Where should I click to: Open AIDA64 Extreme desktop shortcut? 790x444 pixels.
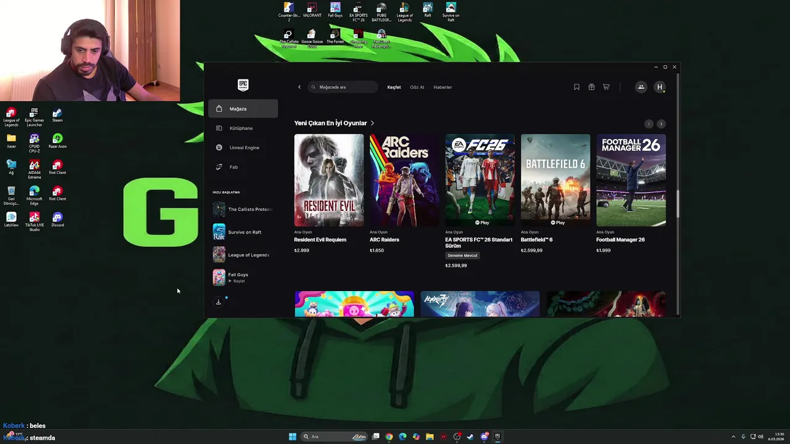pyautogui.click(x=34, y=169)
